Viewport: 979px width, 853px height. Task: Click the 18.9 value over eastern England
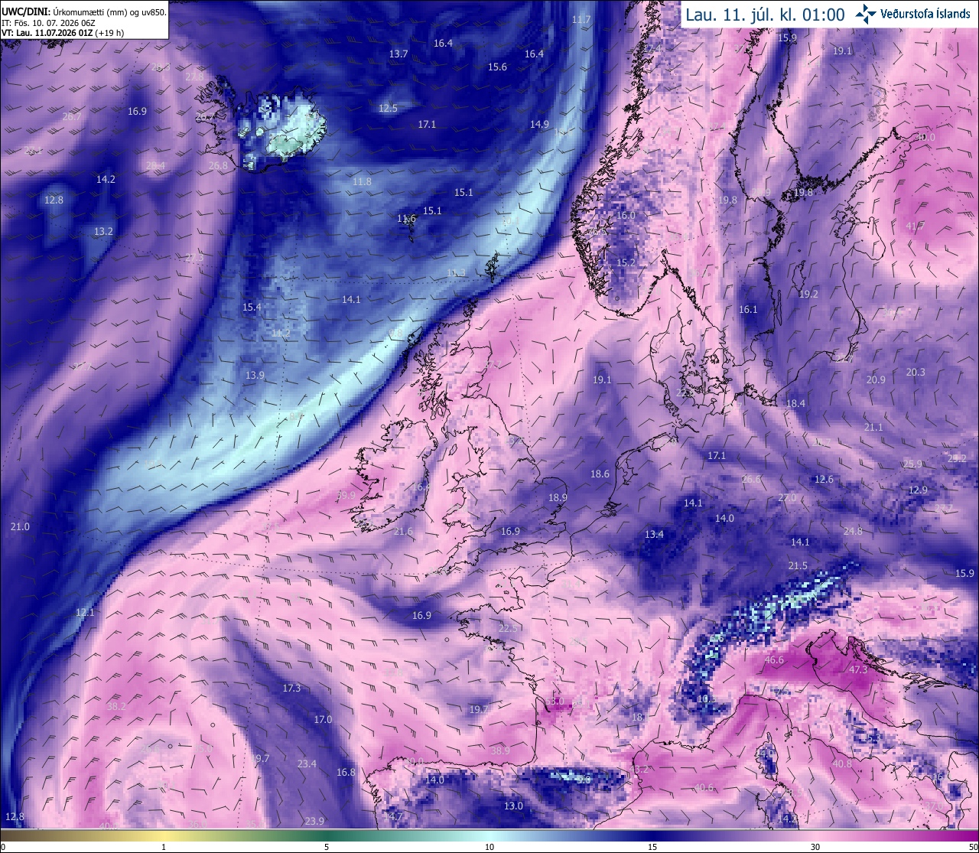click(558, 497)
